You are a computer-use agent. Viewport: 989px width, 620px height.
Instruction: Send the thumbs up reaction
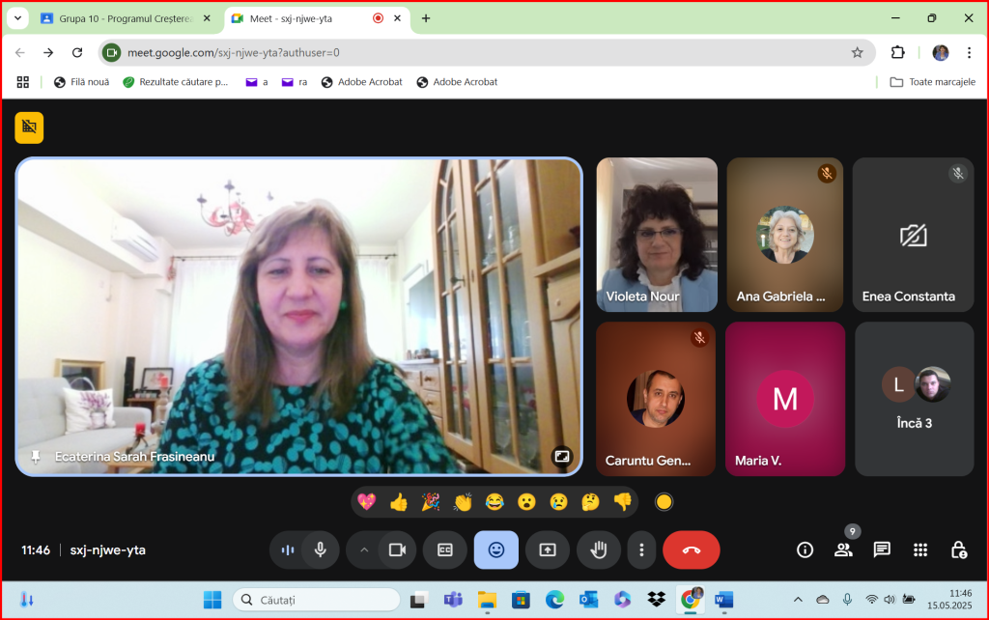pos(398,501)
